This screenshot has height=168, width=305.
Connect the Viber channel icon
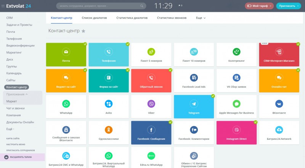pyautogui.click(x=151, y=104)
